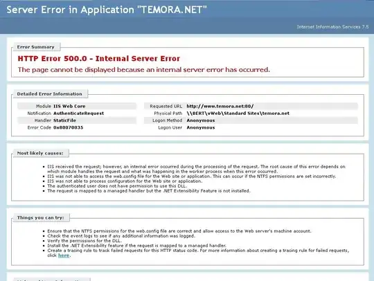Click 'authenticated user does not have permission' bullet
This screenshot has width=374, height=281.
point(117,186)
